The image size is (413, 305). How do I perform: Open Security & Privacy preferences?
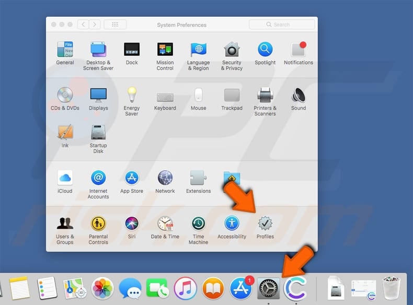(232, 50)
